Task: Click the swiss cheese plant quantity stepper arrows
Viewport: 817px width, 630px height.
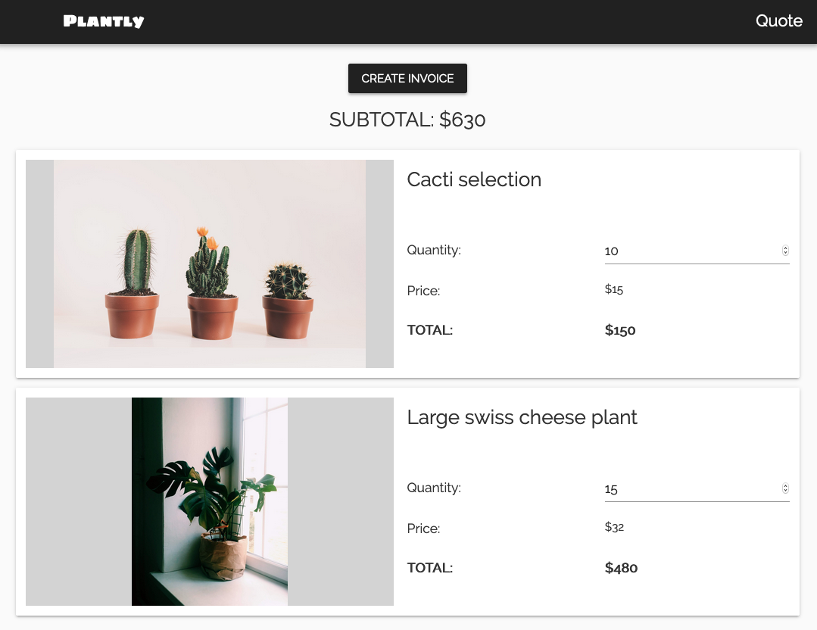Action: click(785, 488)
